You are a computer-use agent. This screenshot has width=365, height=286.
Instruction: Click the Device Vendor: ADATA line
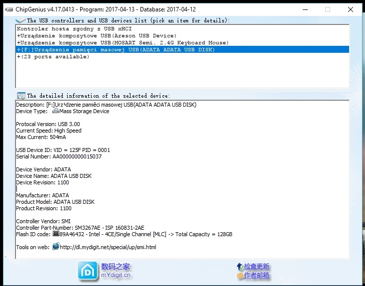43,169
